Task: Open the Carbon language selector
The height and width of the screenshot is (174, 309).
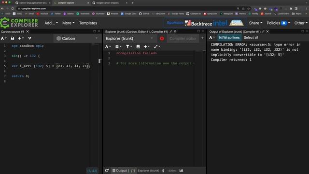Action: click(77, 39)
